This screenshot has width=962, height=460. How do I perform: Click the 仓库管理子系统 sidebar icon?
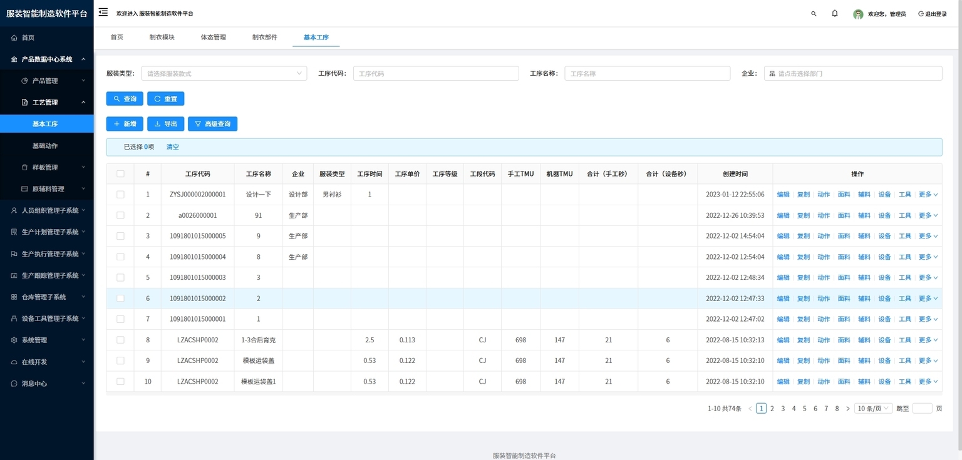[x=14, y=297]
